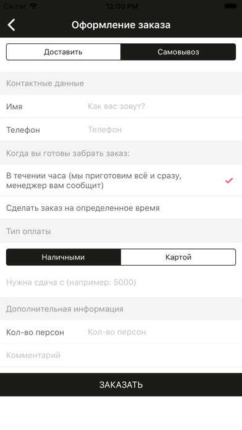The width and height of the screenshot is (242, 430).
Task: Focus the Комментарий text field
Action: pos(121,355)
